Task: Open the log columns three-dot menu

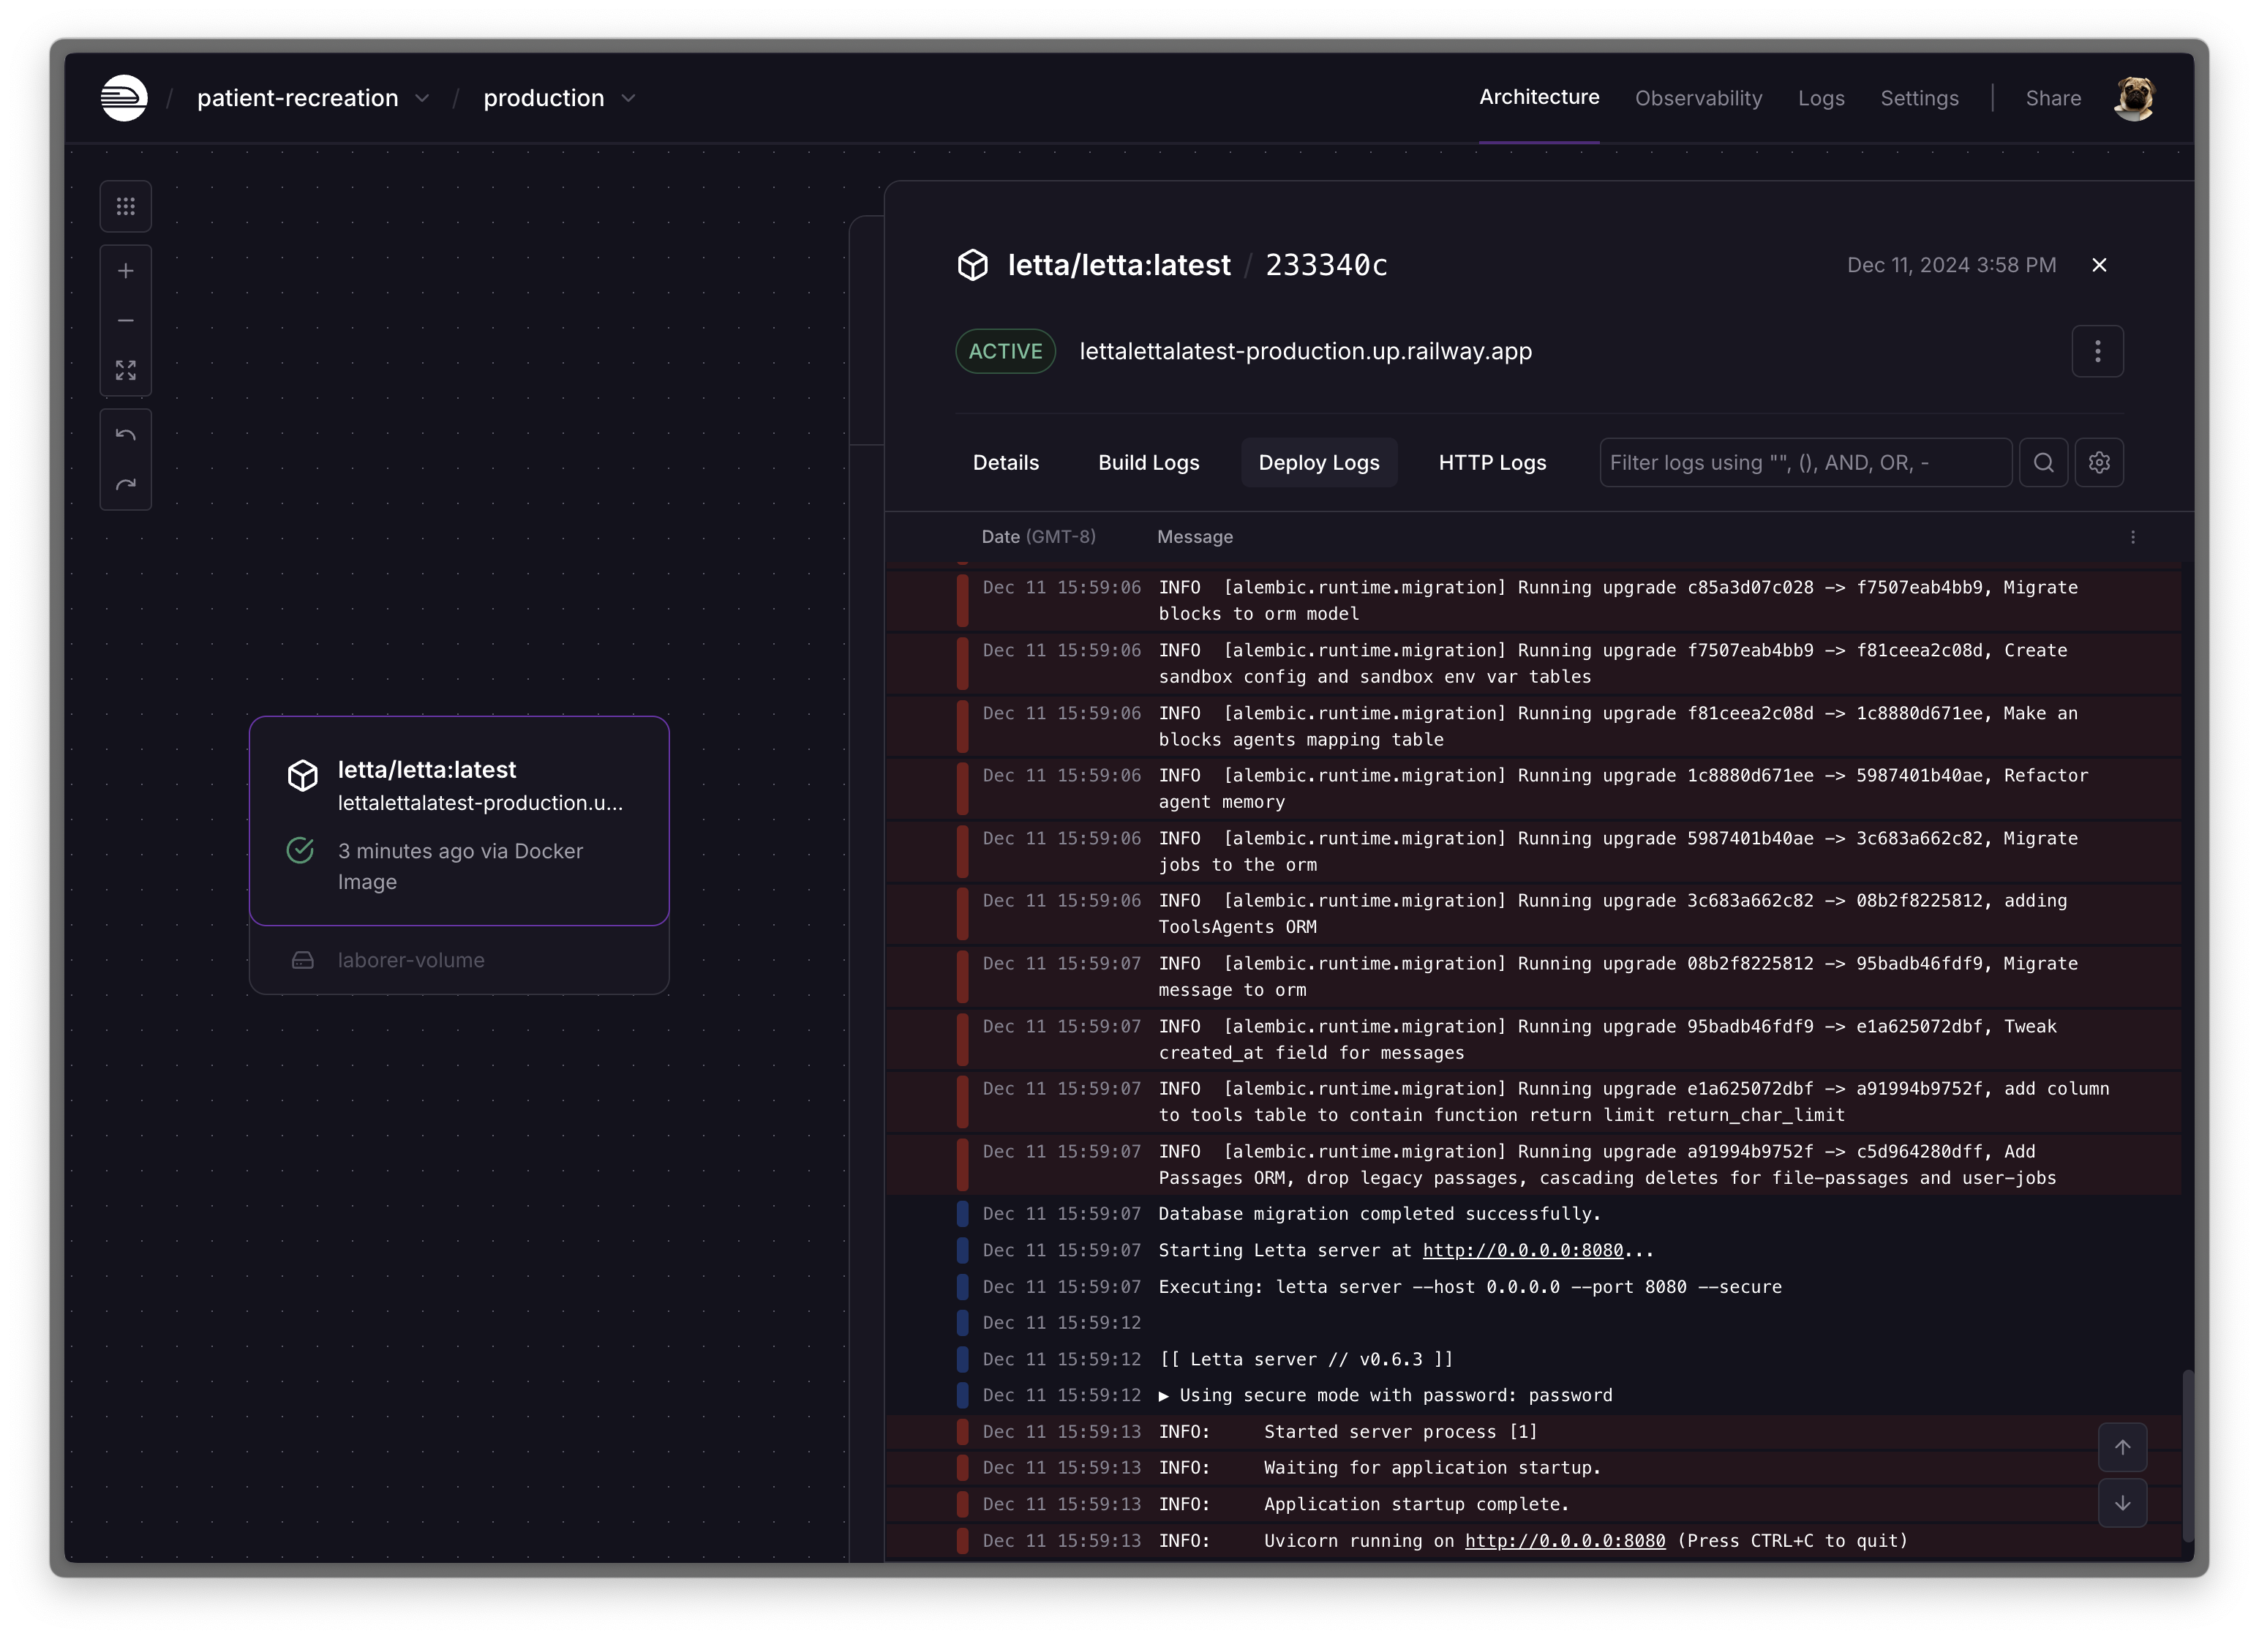Action: tap(2133, 536)
